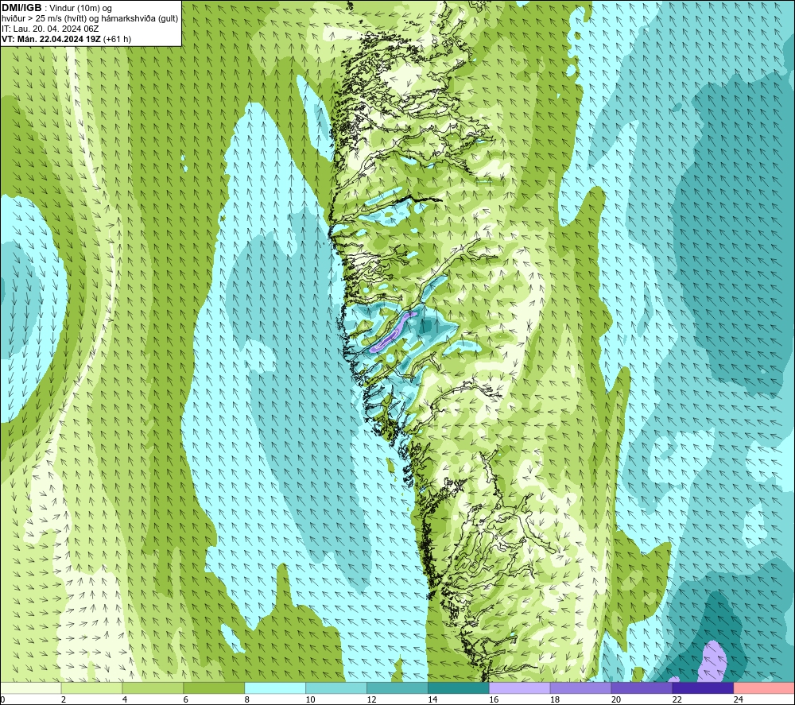Click the '4' label on the legend scale

[x=125, y=699]
